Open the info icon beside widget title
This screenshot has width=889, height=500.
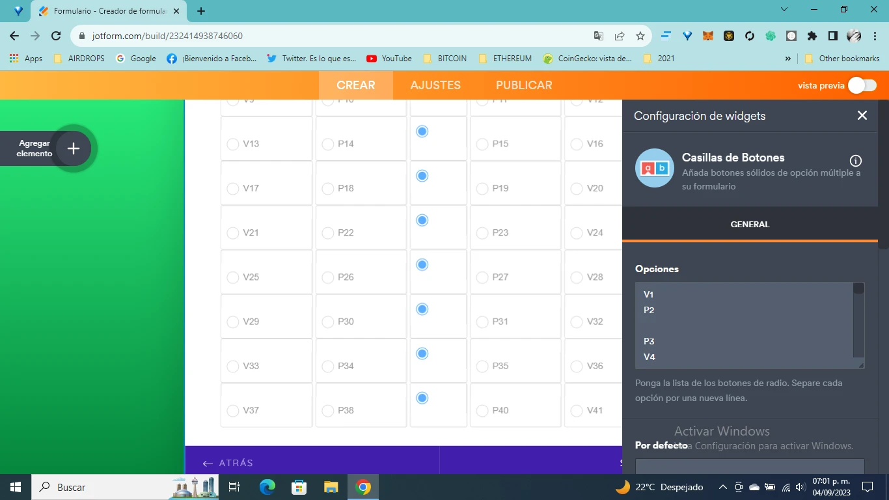point(856,160)
